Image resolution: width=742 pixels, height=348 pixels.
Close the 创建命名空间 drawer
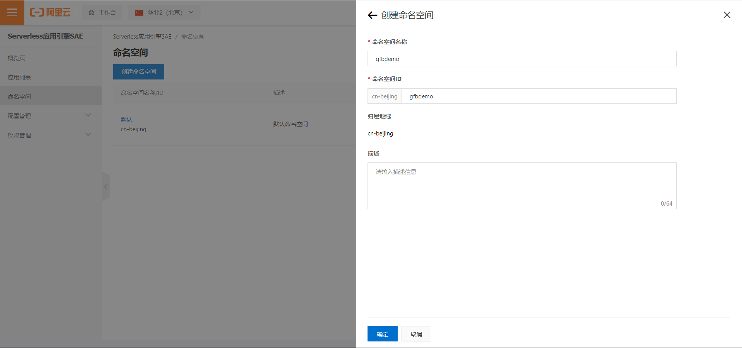pos(727,15)
